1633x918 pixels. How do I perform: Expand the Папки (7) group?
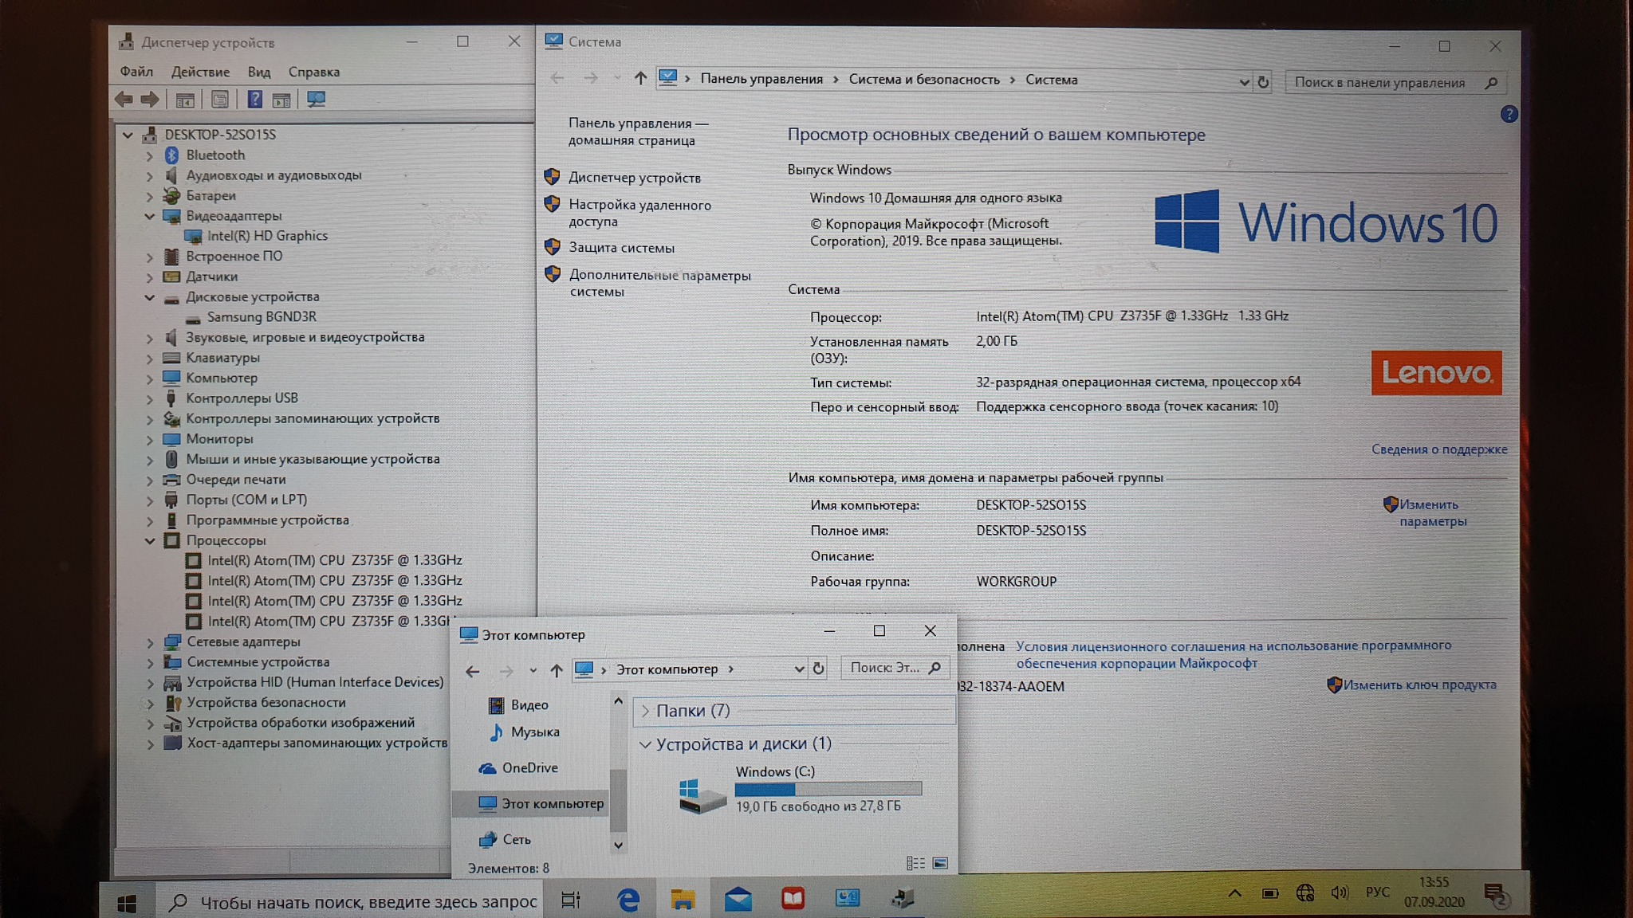coord(646,711)
